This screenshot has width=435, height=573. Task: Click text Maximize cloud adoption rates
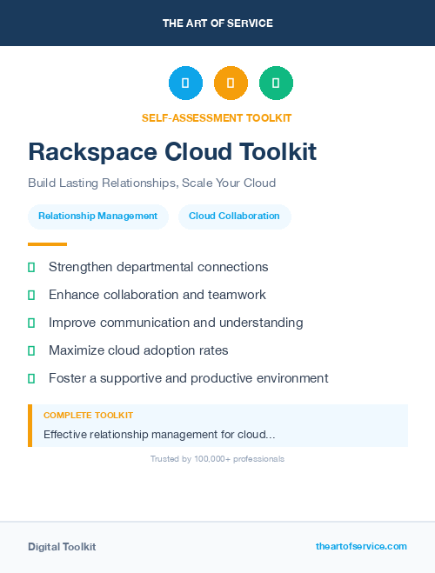138,350
